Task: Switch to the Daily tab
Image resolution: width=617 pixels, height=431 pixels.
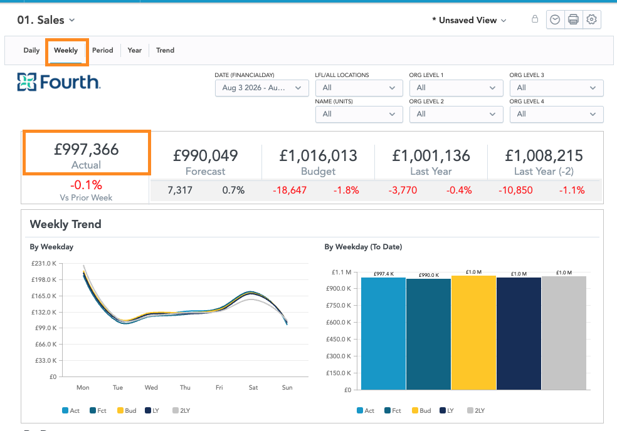Action: click(x=31, y=50)
